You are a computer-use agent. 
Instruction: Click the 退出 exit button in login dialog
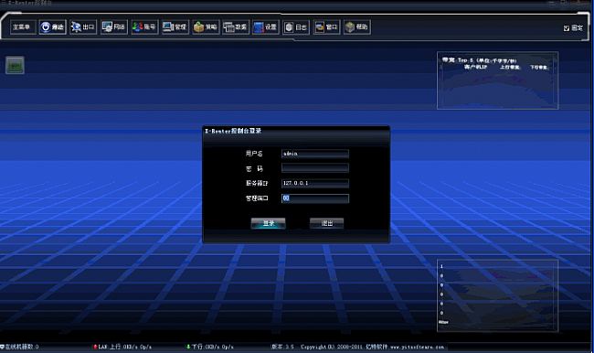[x=326, y=223]
